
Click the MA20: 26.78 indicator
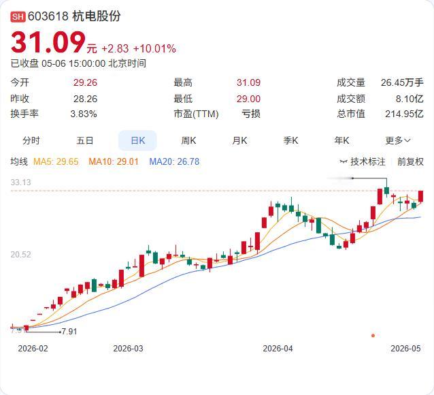tap(174, 161)
